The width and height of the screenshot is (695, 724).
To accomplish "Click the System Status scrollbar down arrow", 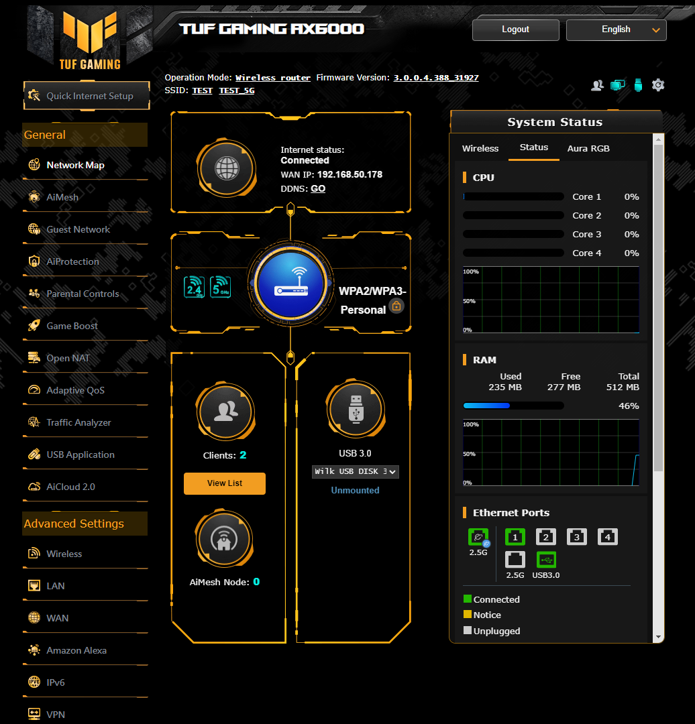I will click(x=659, y=638).
